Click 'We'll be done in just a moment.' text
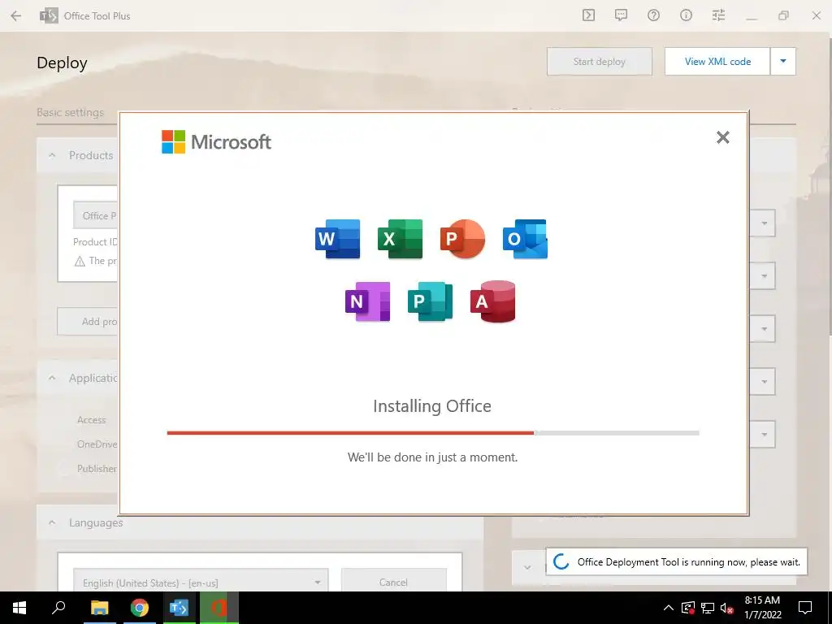 (x=432, y=457)
